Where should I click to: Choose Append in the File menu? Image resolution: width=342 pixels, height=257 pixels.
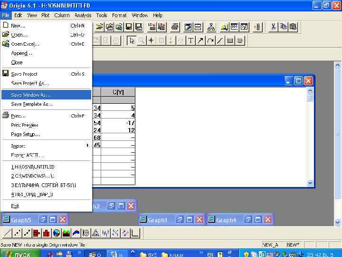coord(46,53)
